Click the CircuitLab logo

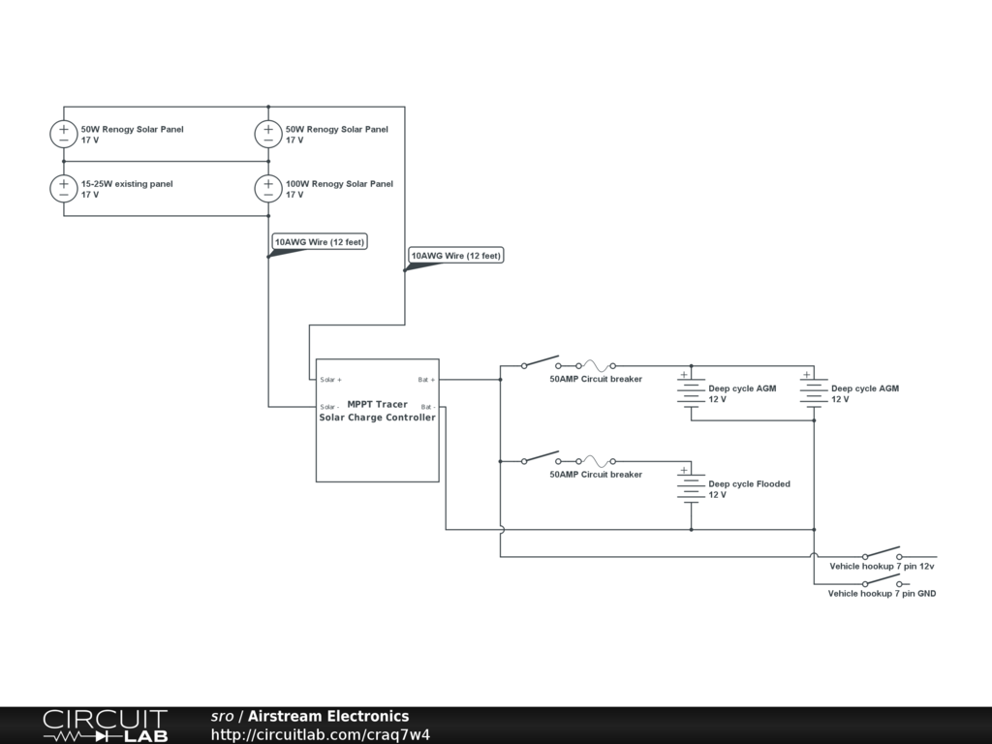point(106,726)
